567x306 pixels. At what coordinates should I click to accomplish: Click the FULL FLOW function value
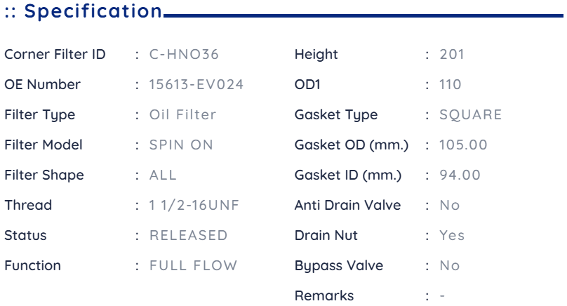click(193, 265)
